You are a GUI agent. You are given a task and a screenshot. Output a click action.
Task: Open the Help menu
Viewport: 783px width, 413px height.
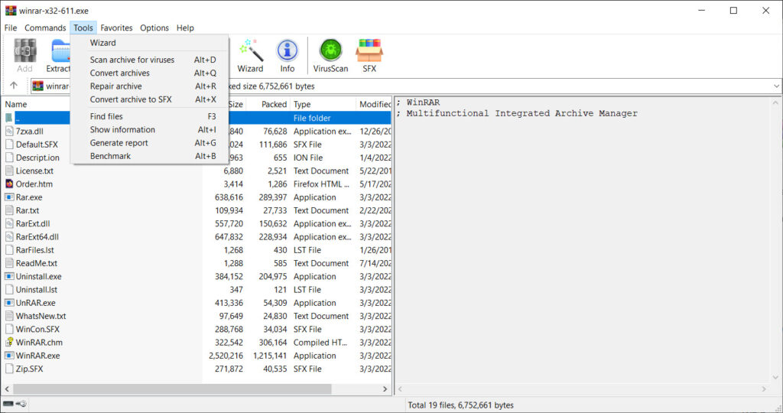(185, 28)
